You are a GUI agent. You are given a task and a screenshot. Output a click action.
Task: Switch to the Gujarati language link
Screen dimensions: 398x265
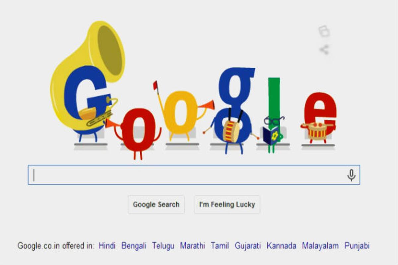point(248,246)
